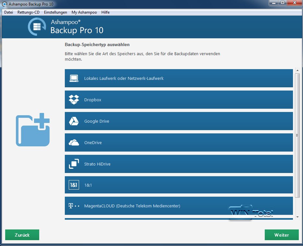Open the Einstellungen menu

(x=55, y=12)
